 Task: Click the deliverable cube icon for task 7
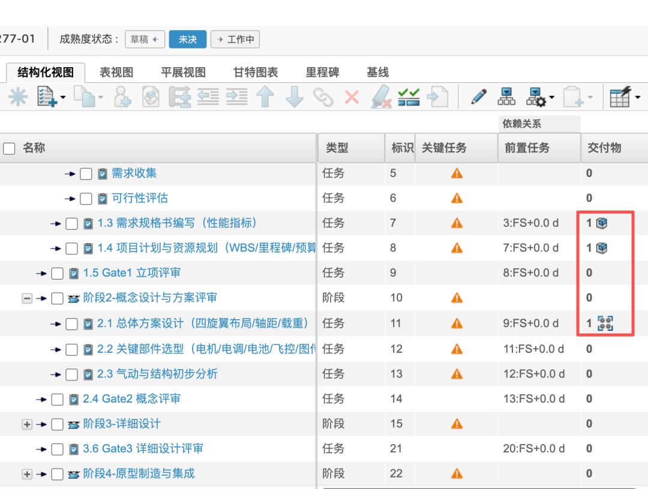(602, 223)
